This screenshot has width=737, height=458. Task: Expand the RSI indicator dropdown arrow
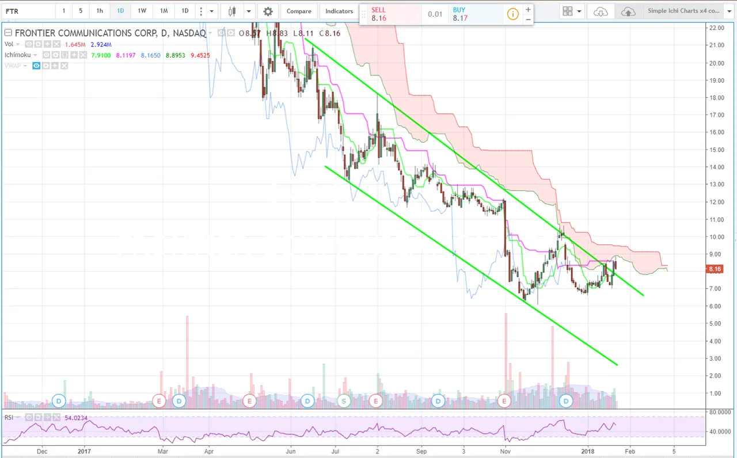point(18,418)
